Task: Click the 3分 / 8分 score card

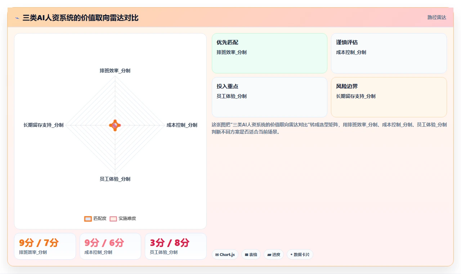Action: tap(176, 246)
